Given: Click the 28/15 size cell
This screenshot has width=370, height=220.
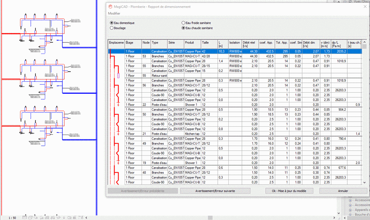Looking at the screenshot, I should click(209, 66).
